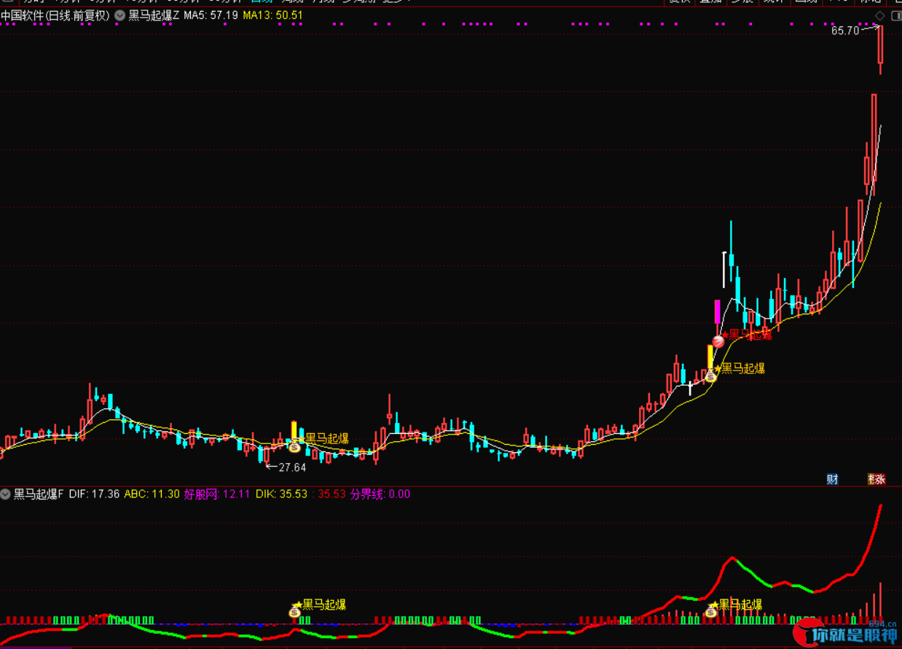Click the 好股网: 12.11 readout
Screen dimensions: 902x649
coord(217,494)
